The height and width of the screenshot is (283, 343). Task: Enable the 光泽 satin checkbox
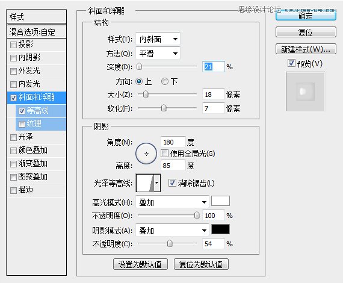coord(13,137)
